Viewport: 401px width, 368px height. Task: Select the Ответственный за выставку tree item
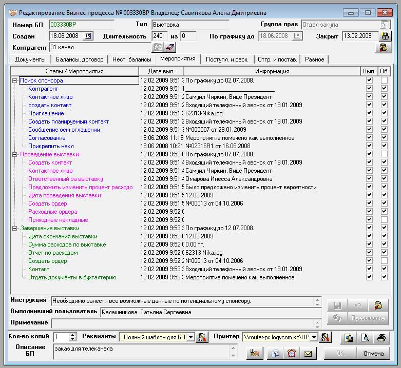66,179
